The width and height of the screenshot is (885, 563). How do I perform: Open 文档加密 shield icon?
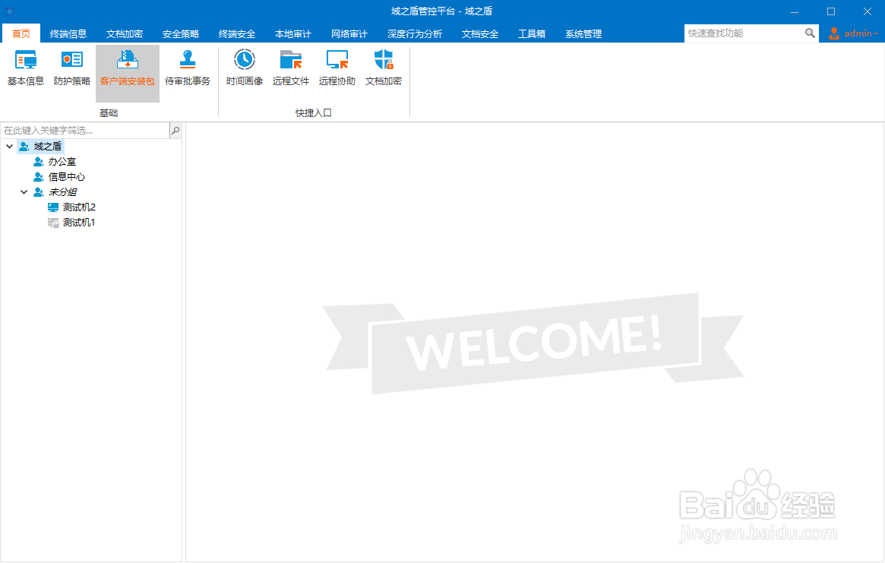tap(384, 59)
